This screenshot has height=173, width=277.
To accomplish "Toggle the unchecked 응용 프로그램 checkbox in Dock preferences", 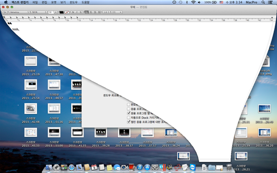I will pyautogui.click(x=129, y=109).
